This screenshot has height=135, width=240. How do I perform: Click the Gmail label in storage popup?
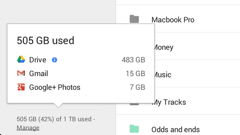tap(39, 73)
